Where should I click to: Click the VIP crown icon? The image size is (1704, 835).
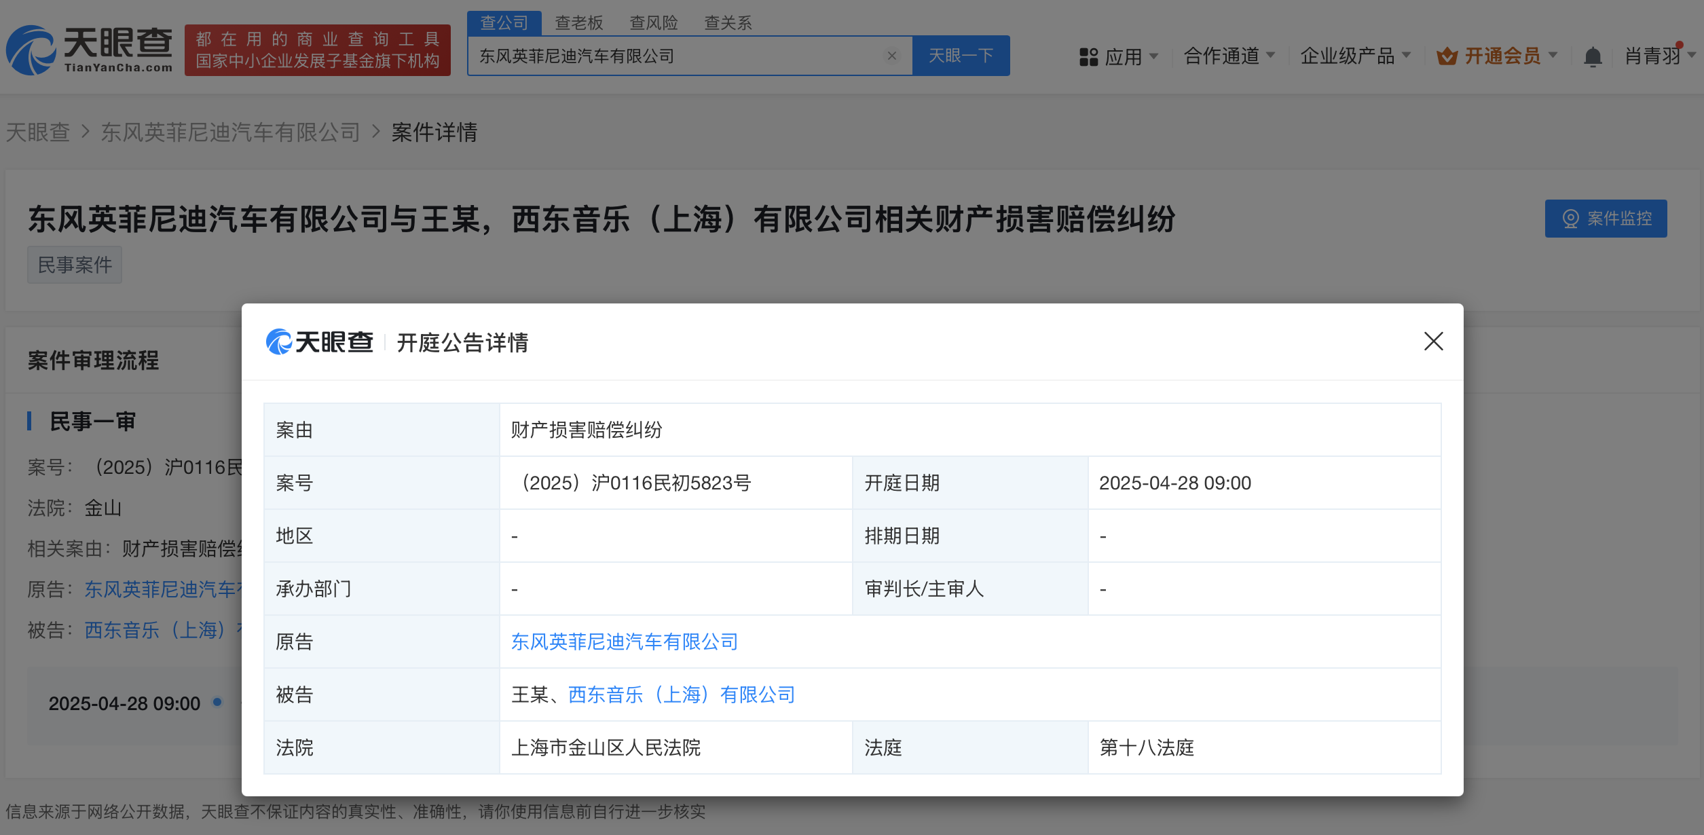(x=1447, y=56)
